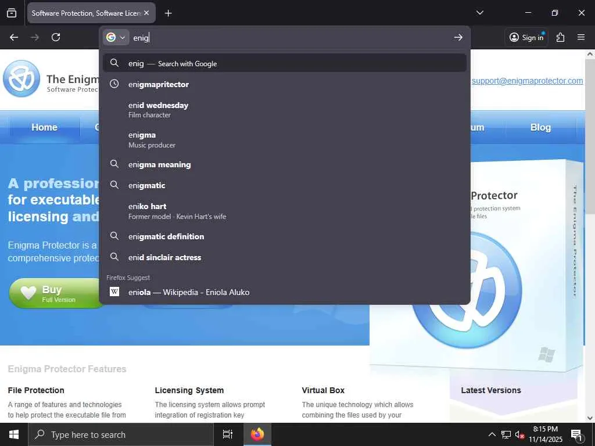The image size is (595, 446).
Task: Select 'enigmatic definition' suggestion
Action: coord(285,236)
